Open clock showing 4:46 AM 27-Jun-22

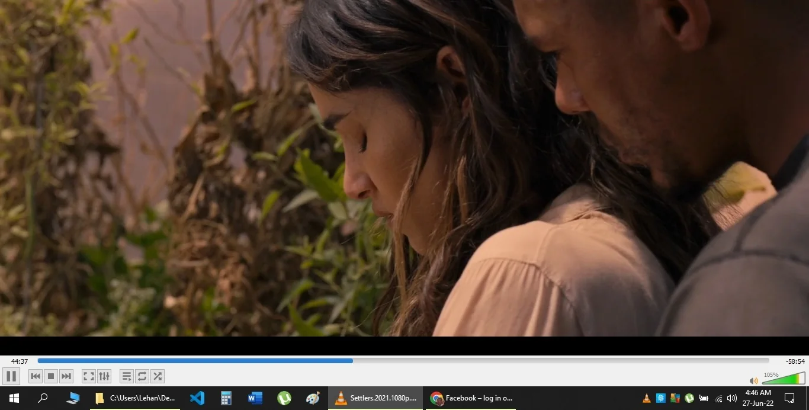pyautogui.click(x=758, y=398)
